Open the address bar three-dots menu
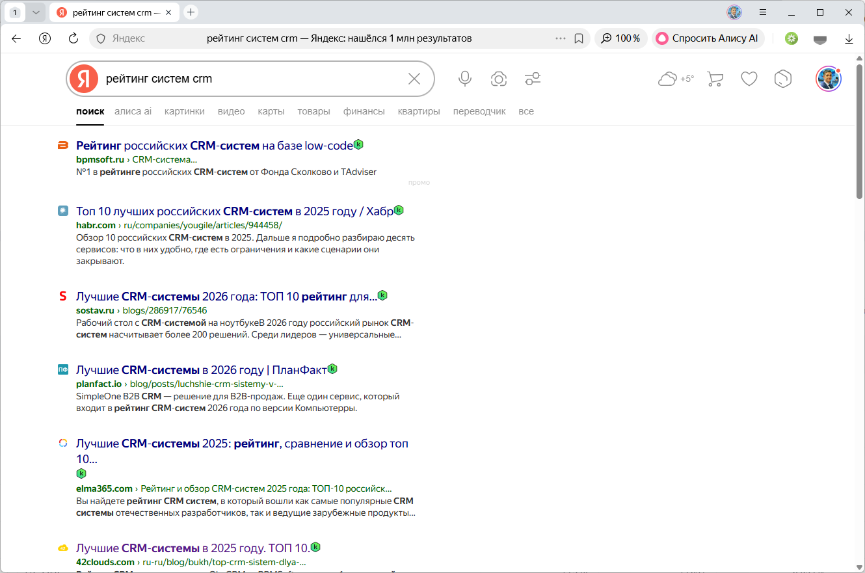 click(x=560, y=38)
